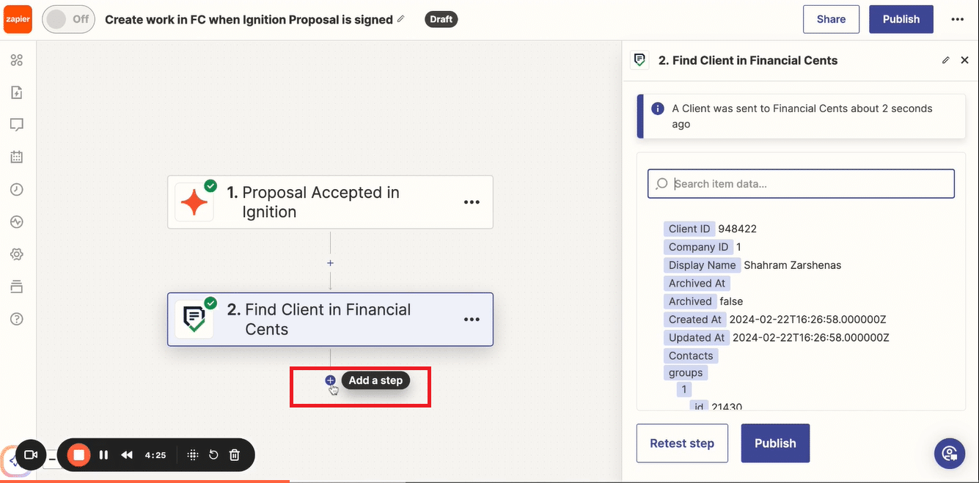Toggle the Zap On/Off switch
The height and width of the screenshot is (483, 979).
click(69, 20)
